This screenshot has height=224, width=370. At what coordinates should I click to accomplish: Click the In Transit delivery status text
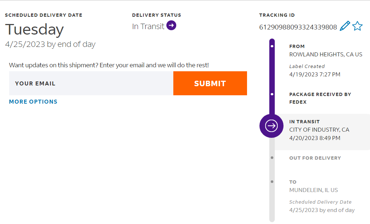[x=148, y=26]
